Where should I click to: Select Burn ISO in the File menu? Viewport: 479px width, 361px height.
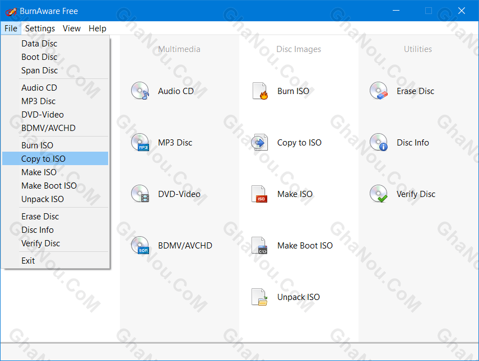tap(55, 146)
